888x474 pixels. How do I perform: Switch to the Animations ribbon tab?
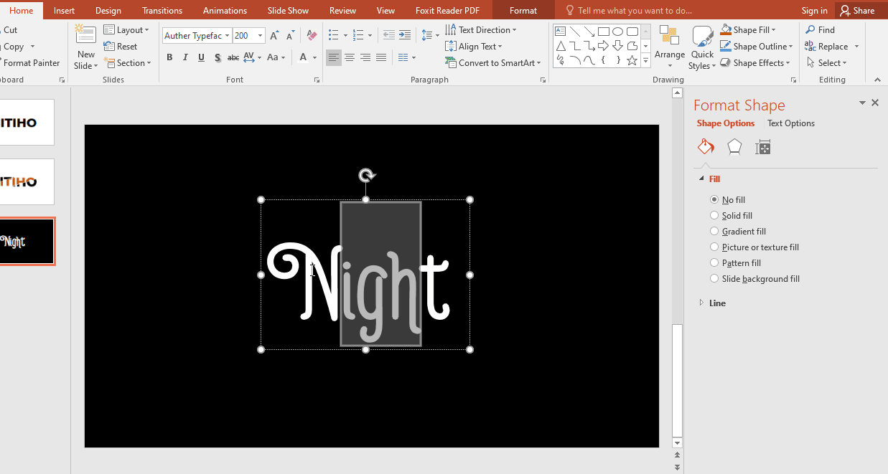(x=225, y=10)
